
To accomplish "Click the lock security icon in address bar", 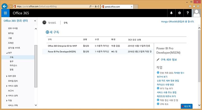I will point(96,6).
